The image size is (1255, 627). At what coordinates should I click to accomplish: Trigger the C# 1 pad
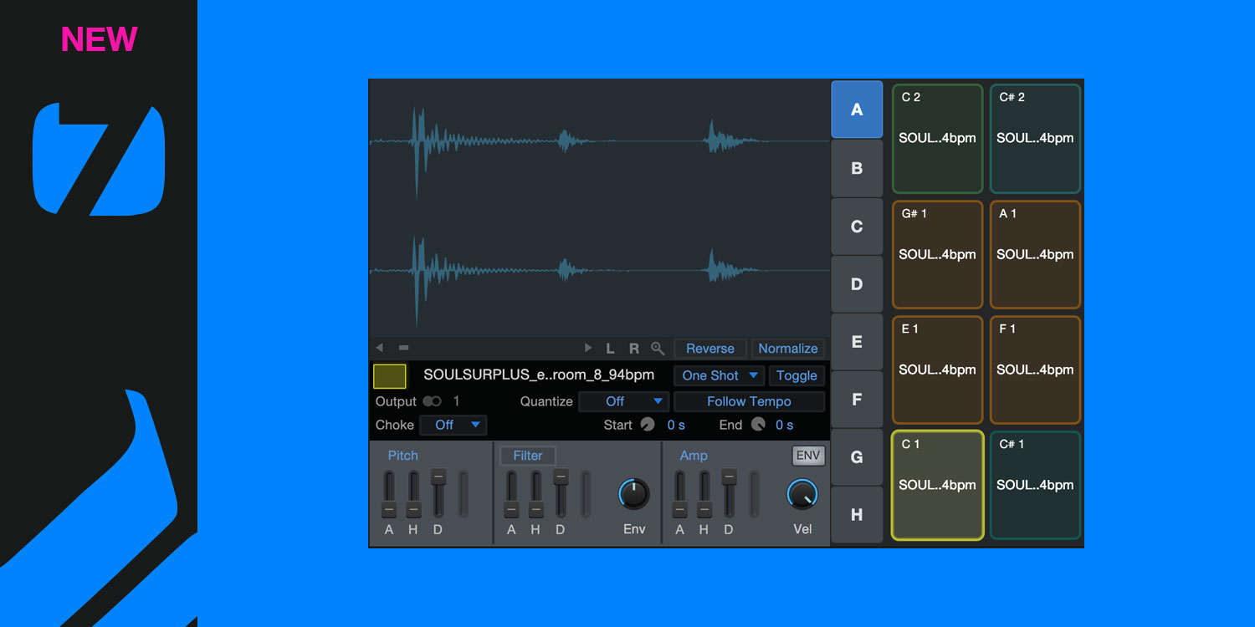coord(1035,486)
